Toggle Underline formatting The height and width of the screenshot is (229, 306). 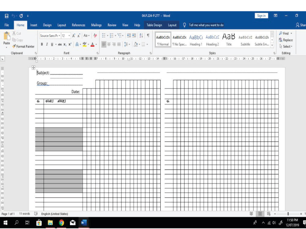click(52, 44)
